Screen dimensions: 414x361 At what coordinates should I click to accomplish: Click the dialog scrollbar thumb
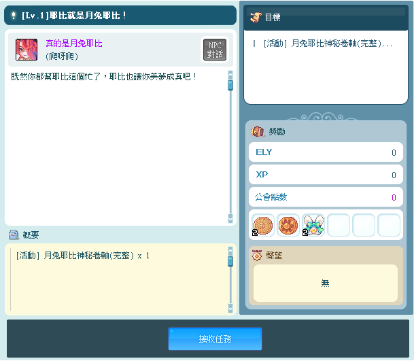click(x=230, y=85)
